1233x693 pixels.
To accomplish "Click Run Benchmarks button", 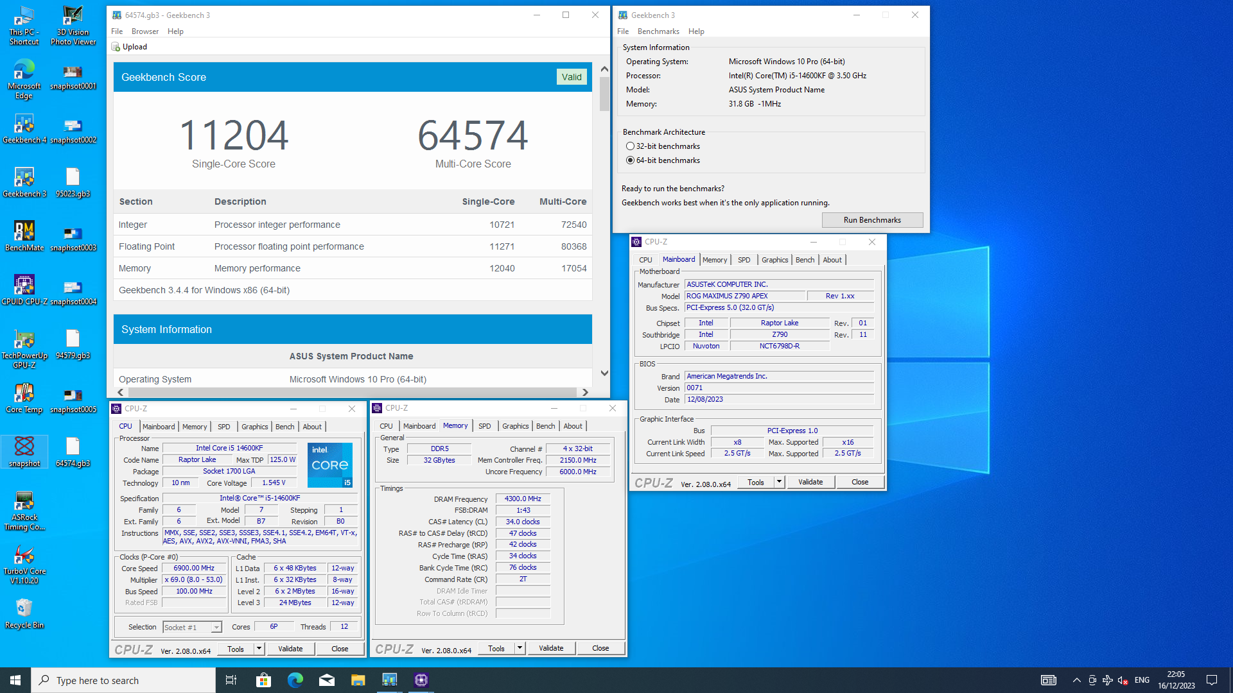I will pos(872,220).
